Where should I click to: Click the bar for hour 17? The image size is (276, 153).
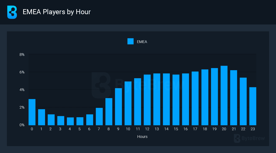coord(195,98)
